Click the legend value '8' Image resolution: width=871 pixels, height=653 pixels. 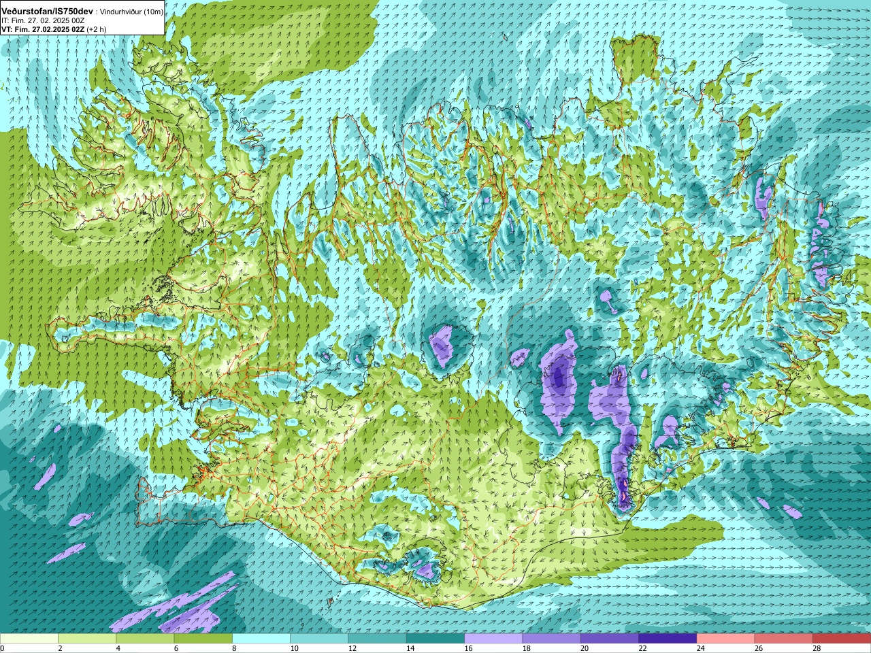235,648
